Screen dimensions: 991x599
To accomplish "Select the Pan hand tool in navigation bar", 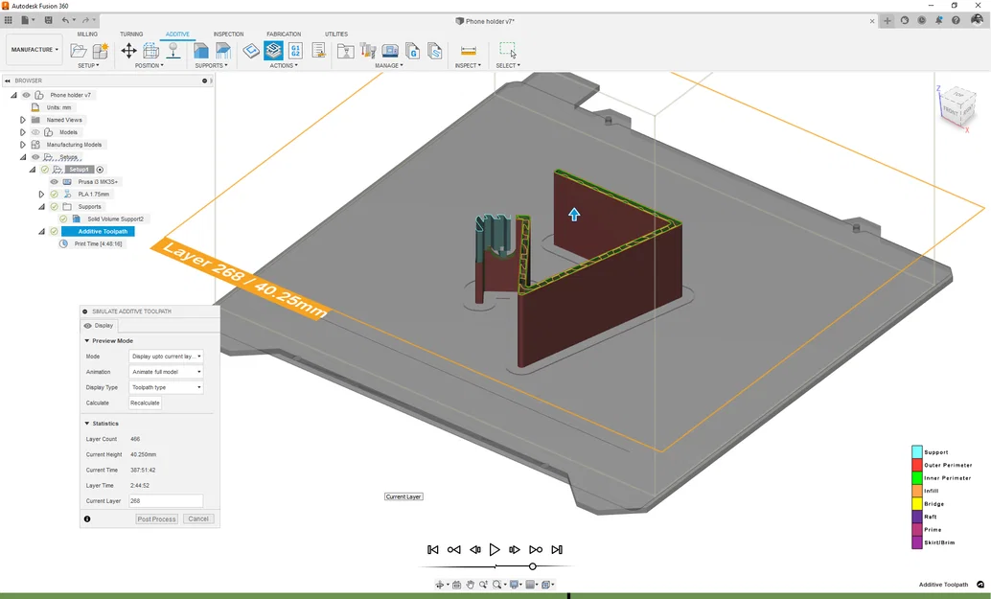I will pos(471,585).
